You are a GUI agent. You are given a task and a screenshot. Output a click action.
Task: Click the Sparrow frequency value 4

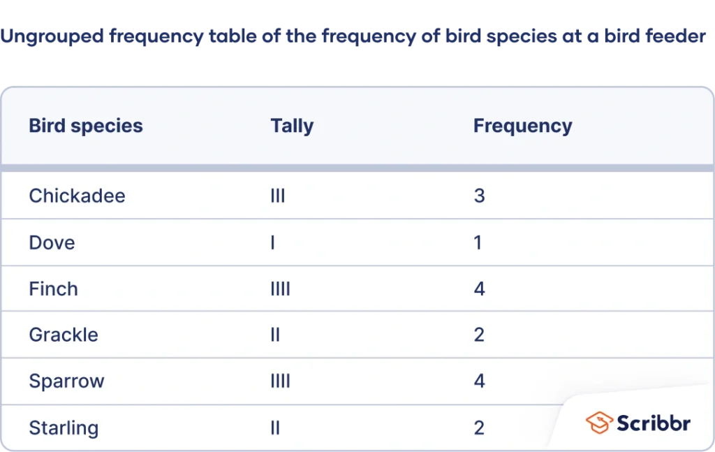point(479,381)
